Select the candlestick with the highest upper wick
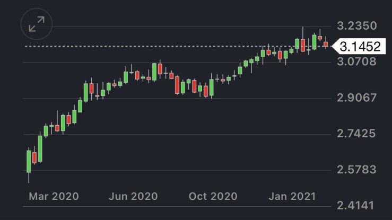 pos(302,45)
